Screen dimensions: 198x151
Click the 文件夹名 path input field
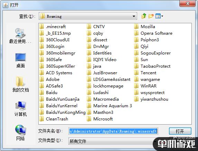113,131
